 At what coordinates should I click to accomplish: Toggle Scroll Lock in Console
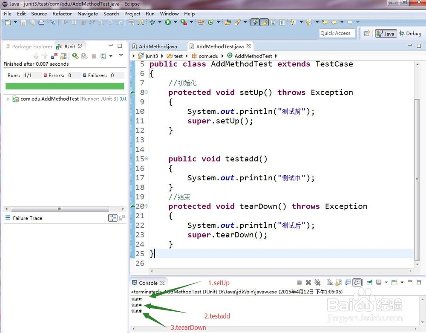pyautogui.click(x=339, y=283)
